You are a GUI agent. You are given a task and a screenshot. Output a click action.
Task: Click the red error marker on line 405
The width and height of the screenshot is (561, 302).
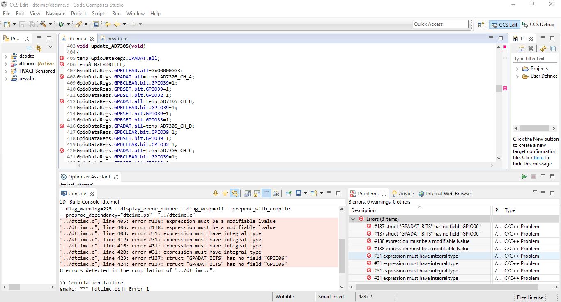click(x=62, y=58)
